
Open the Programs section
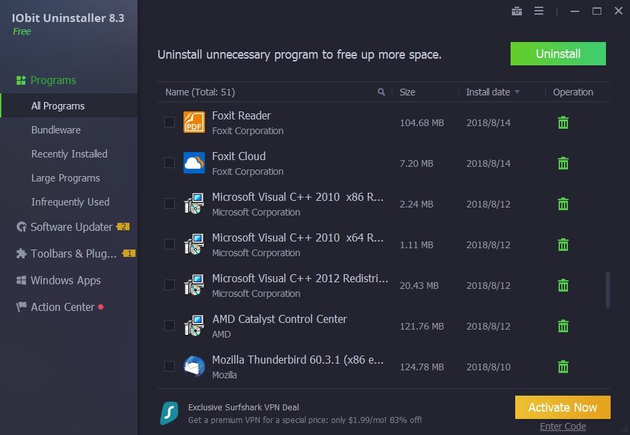[x=53, y=80]
